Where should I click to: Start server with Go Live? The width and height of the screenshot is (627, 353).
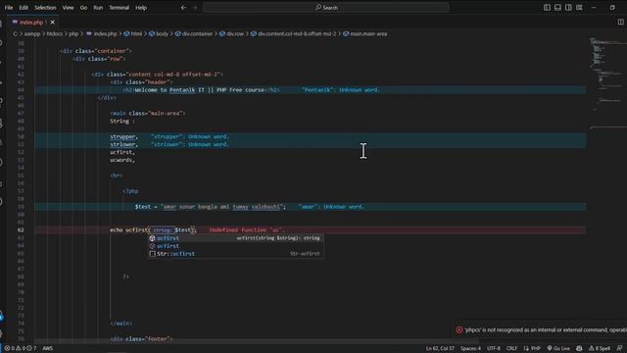click(x=558, y=349)
